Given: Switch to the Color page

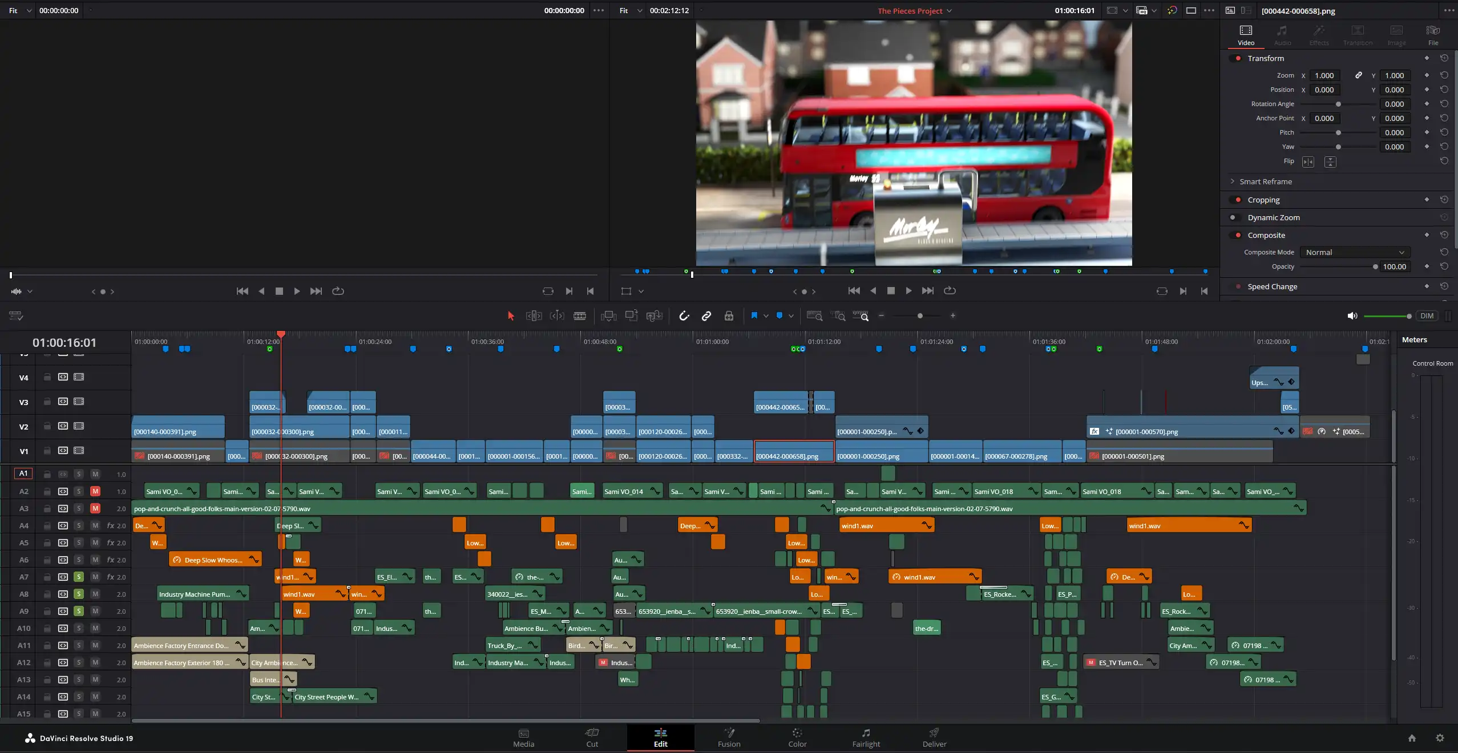Looking at the screenshot, I should point(797,738).
